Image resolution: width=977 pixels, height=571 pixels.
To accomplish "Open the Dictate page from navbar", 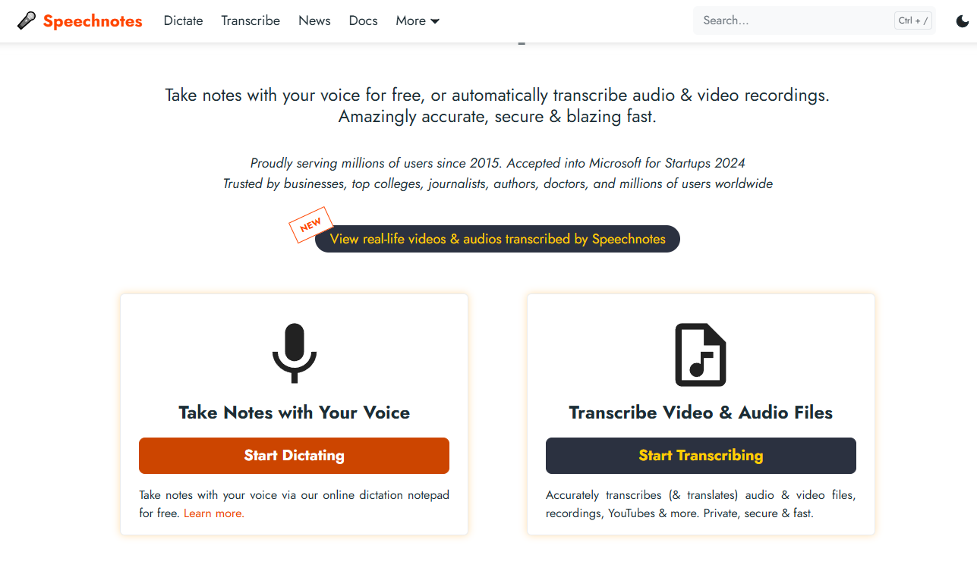I will click(x=183, y=20).
